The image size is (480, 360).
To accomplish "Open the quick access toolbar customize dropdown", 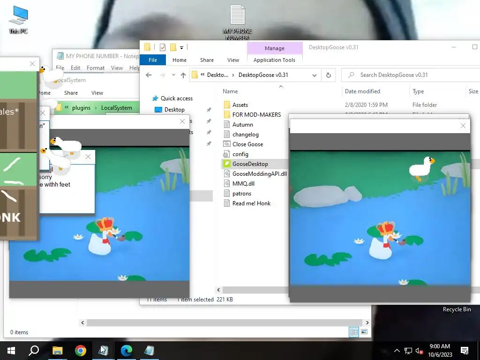I will coord(181,47).
